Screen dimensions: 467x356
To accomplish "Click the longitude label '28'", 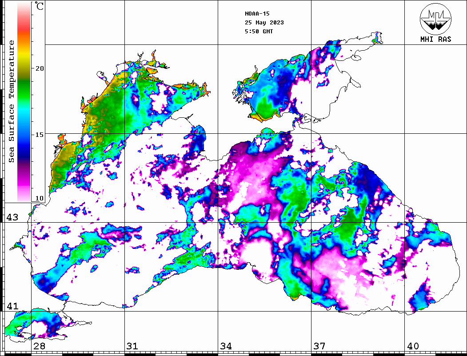I will 39,346.
